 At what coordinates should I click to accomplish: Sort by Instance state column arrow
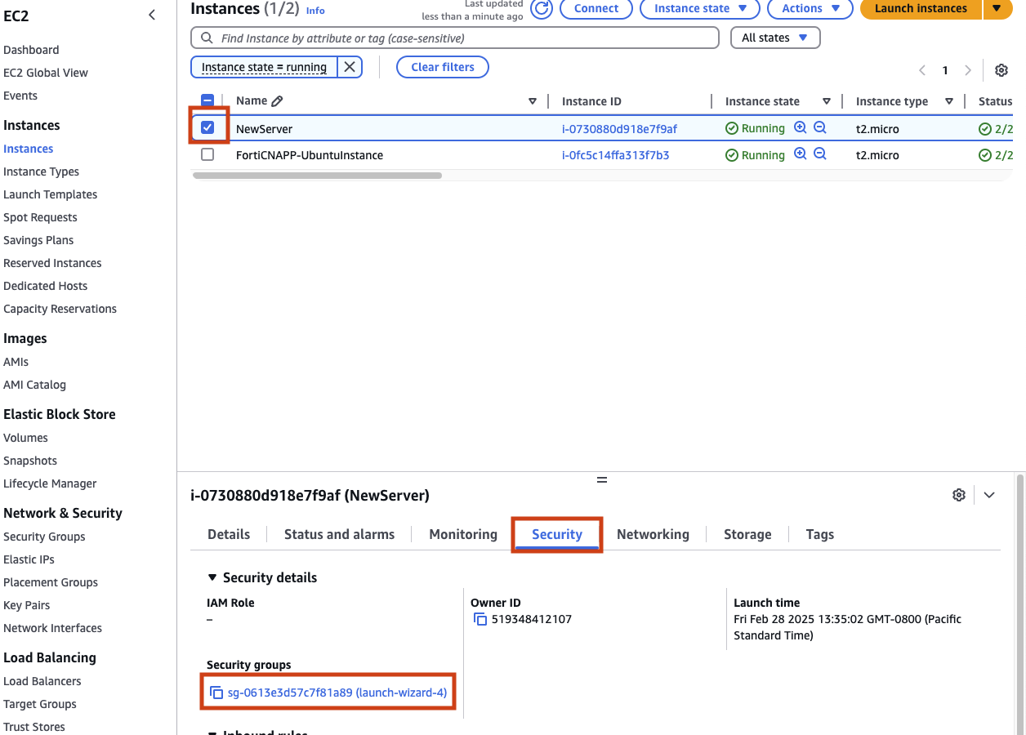pos(827,101)
